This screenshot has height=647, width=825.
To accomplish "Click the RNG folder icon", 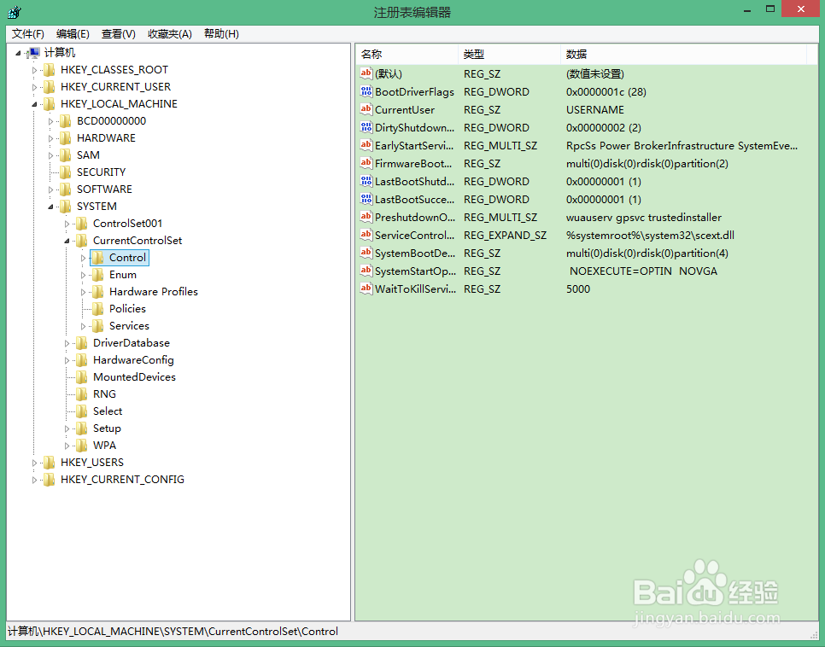I will point(81,394).
